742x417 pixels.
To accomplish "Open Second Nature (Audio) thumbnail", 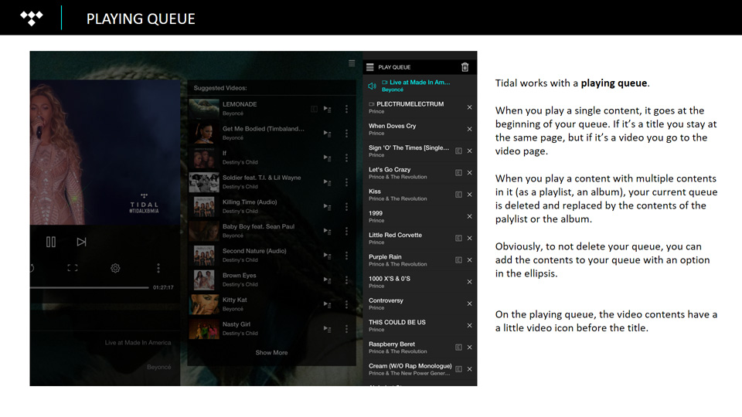I will [x=204, y=256].
